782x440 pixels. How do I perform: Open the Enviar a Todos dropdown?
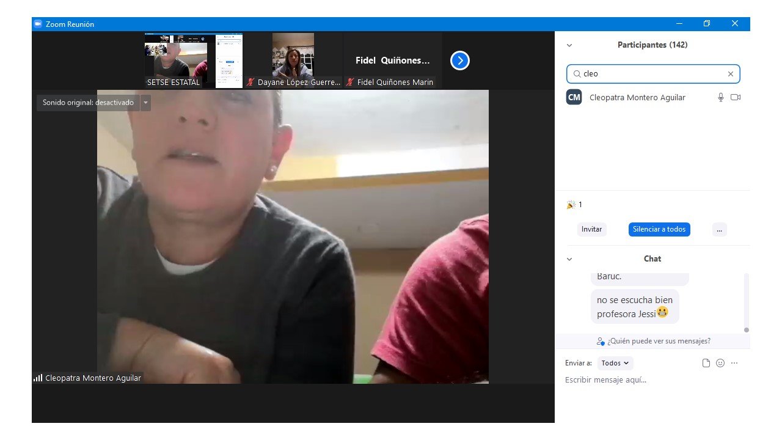click(x=615, y=363)
